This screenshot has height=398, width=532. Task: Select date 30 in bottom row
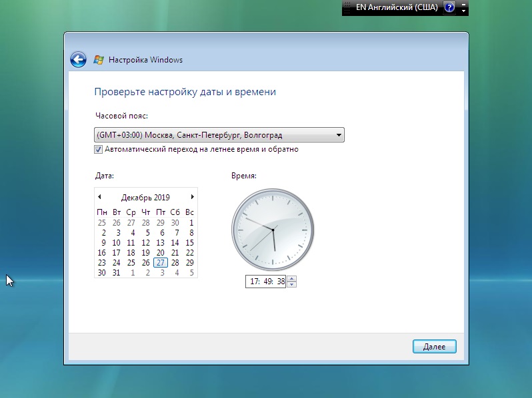(x=102, y=273)
